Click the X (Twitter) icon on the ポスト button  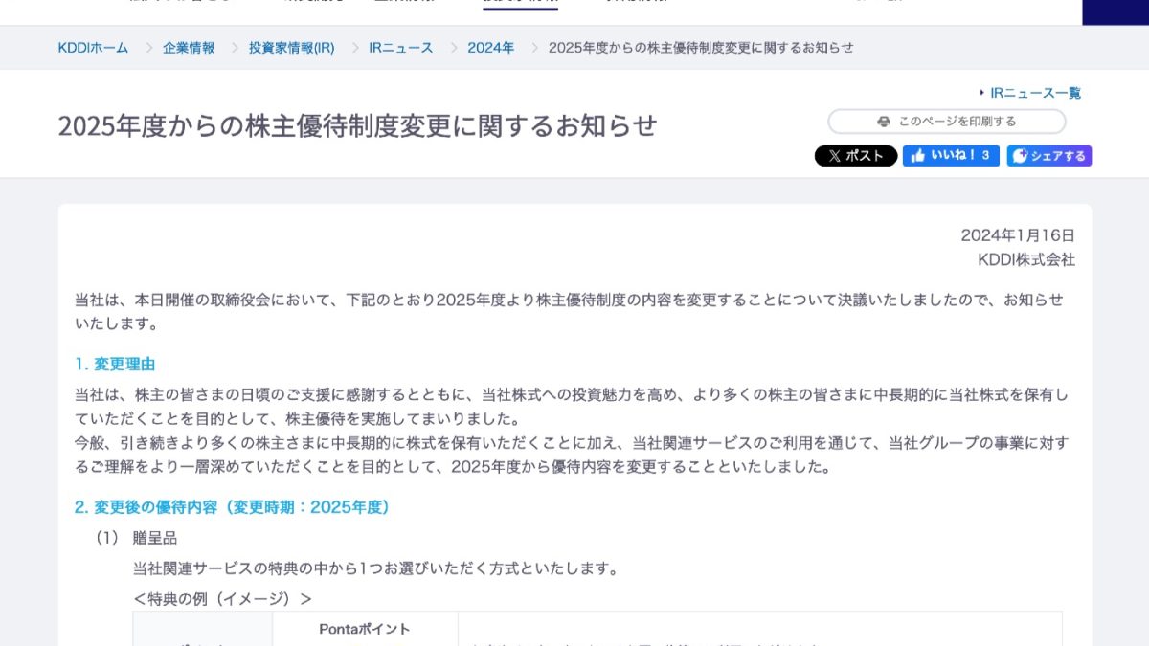coord(834,155)
